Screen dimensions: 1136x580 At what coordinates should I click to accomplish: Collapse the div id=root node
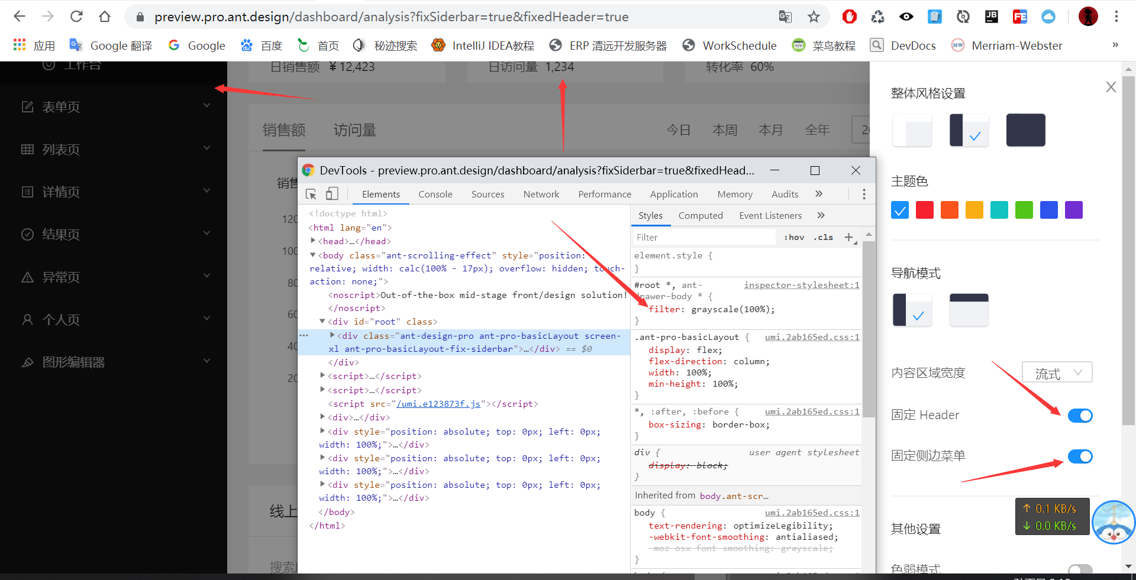point(322,321)
